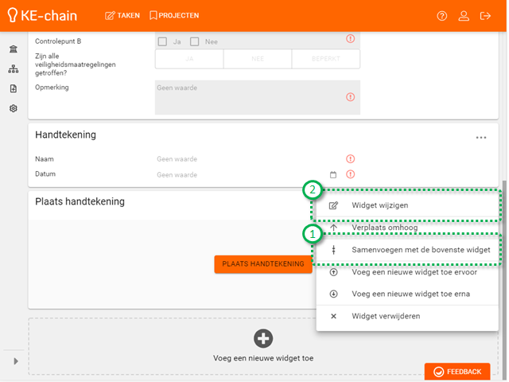The width and height of the screenshot is (509, 382).
Task: Select the BEPERKT option for veiligheidsmaatregelingen
Action: [x=325, y=59]
